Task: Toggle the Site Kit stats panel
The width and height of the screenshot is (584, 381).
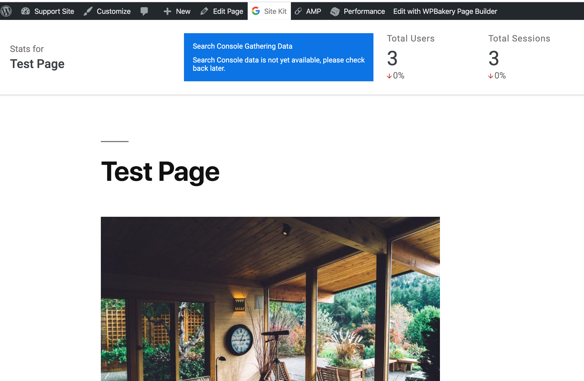Action: tap(275, 11)
